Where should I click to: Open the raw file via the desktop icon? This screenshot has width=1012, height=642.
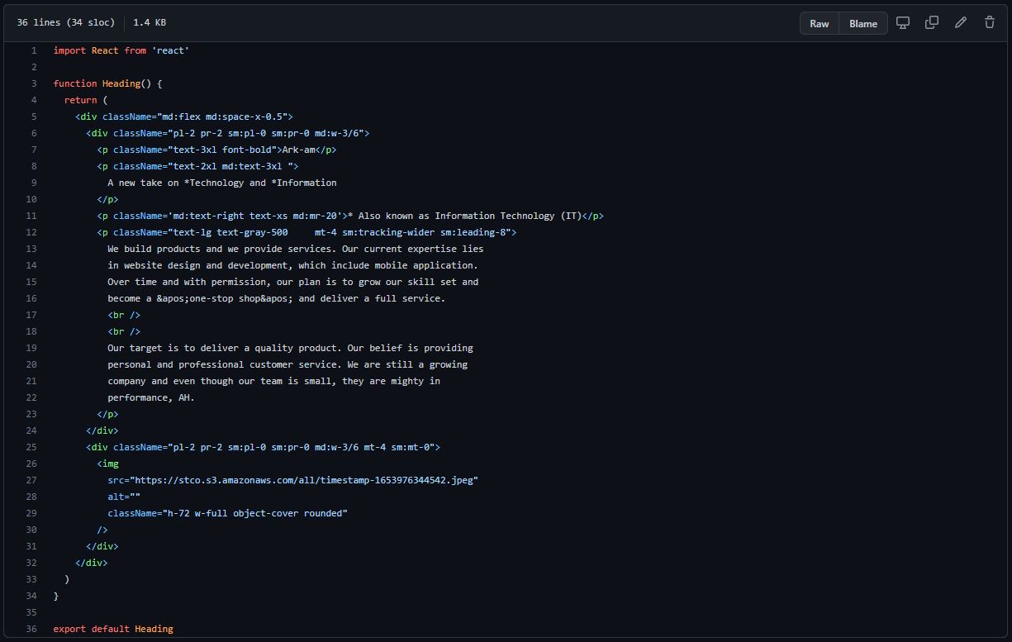coord(902,22)
